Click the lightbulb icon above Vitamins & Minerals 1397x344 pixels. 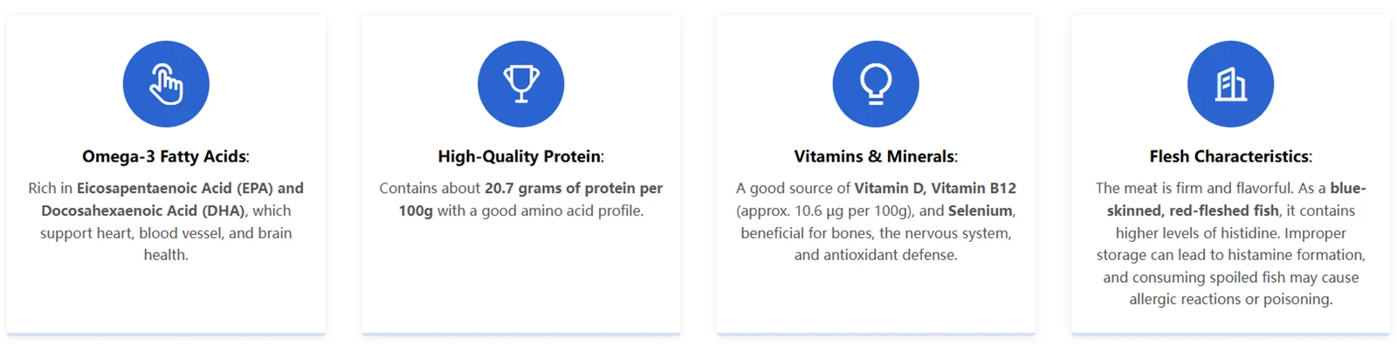(876, 84)
